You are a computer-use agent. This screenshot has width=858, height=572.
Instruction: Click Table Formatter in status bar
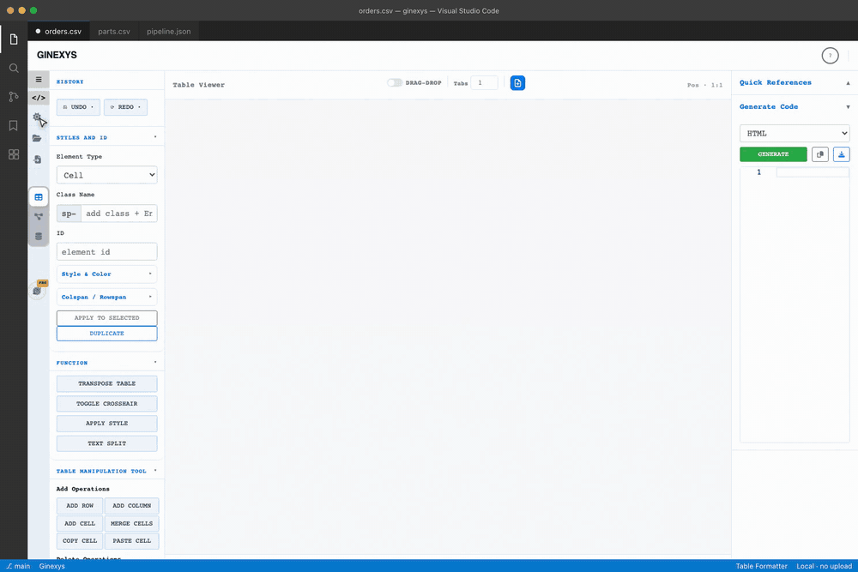761,566
